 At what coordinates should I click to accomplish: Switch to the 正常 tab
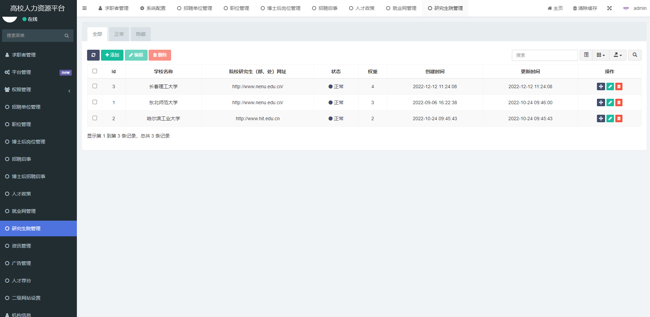coord(119,34)
